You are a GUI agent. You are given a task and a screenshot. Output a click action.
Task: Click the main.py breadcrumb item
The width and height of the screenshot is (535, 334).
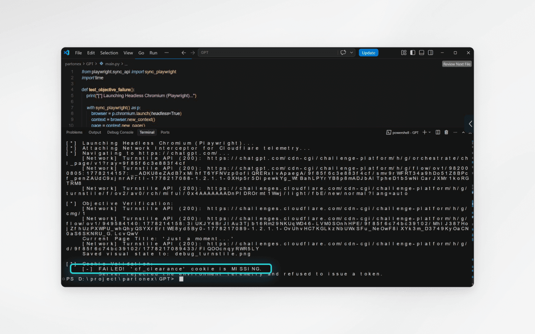click(112, 64)
